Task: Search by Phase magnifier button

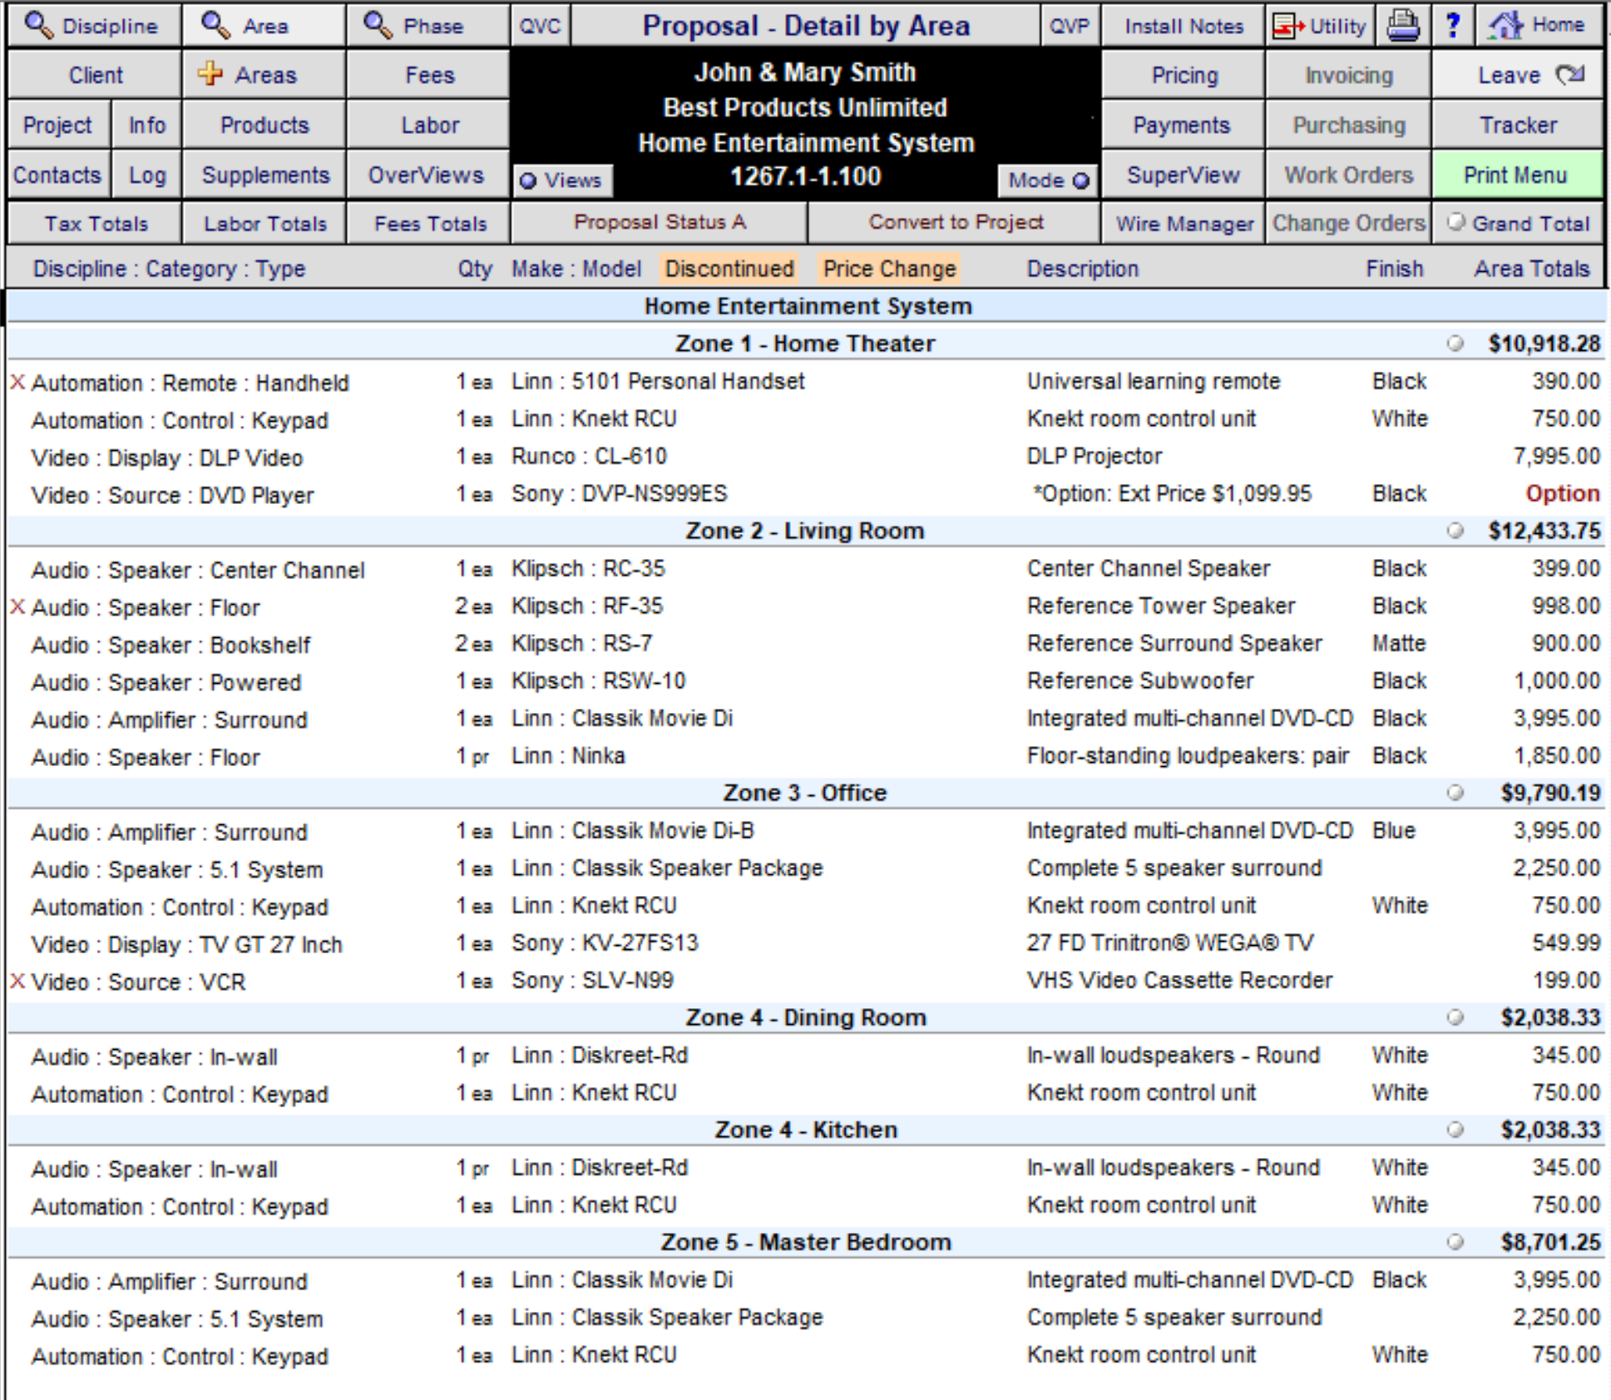Action: tap(428, 26)
